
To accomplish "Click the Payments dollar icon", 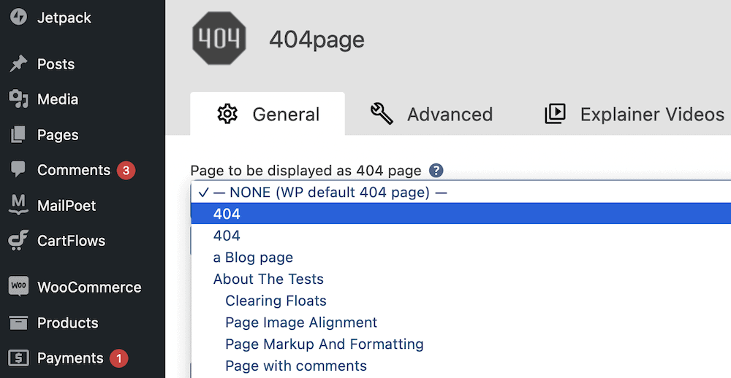I will (x=19, y=358).
